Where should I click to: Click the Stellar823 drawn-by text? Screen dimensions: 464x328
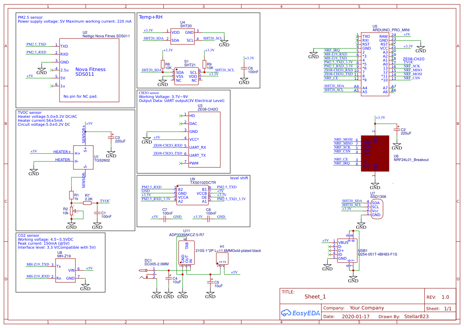click(x=416, y=316)
